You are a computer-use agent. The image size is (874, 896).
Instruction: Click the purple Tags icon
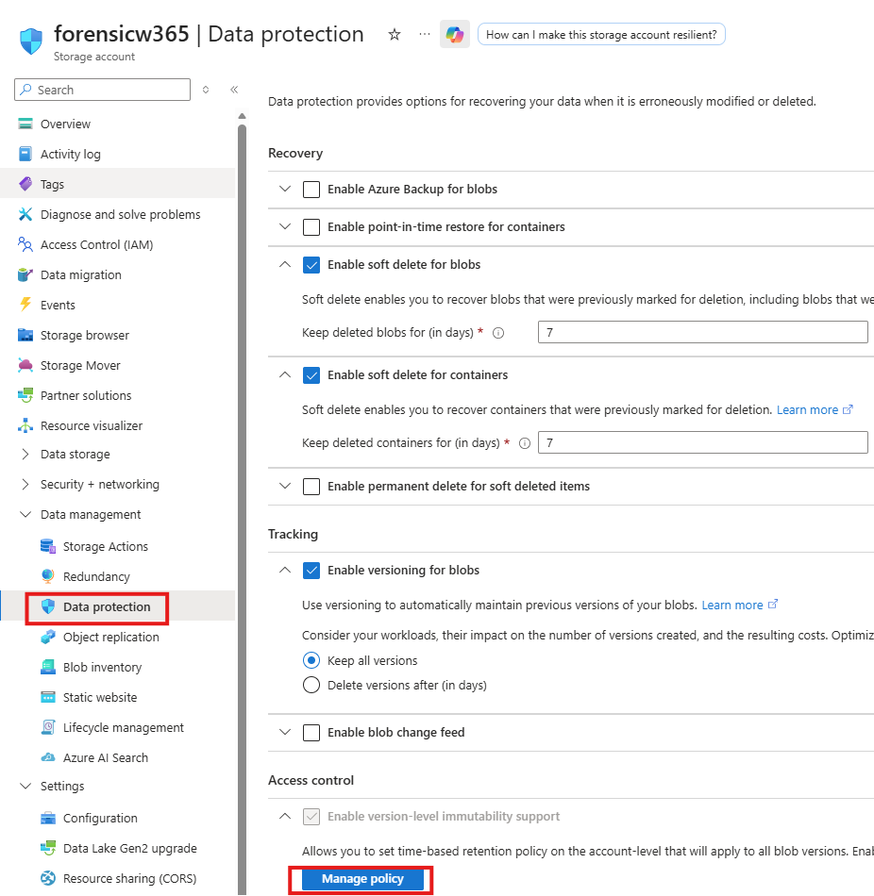[25, 184]
